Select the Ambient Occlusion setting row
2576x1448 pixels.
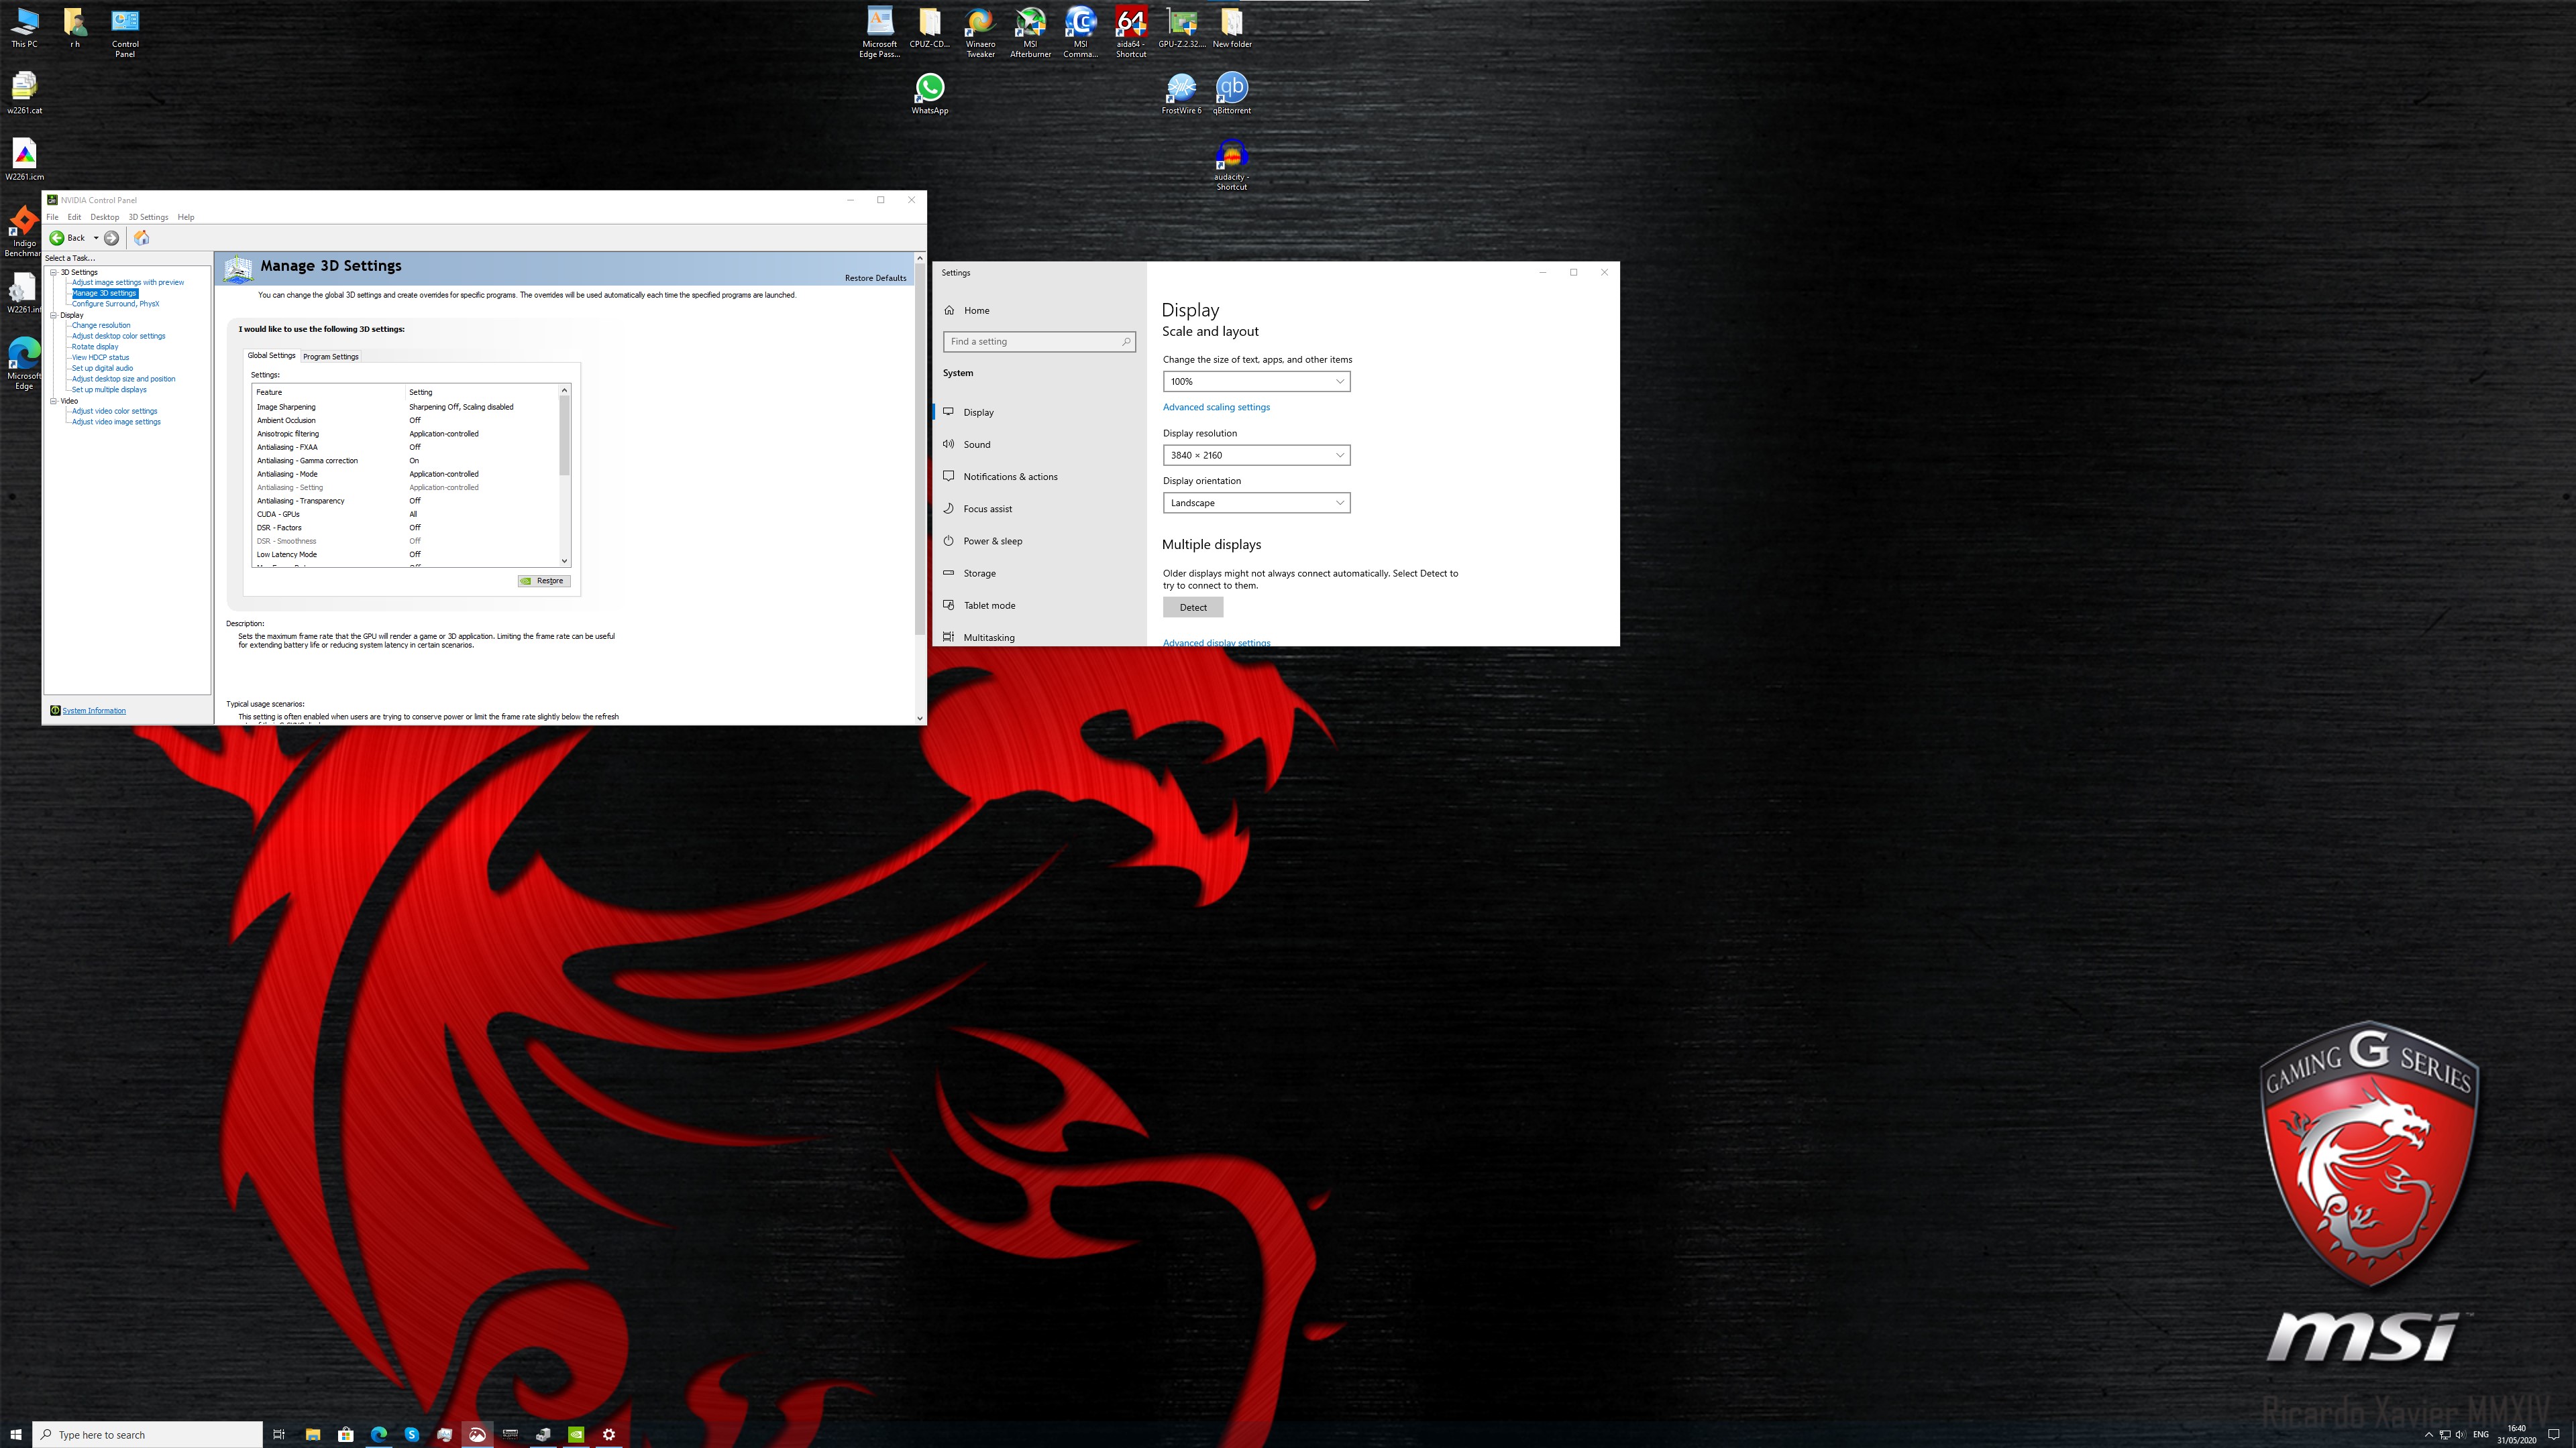(x=405, y=421)
